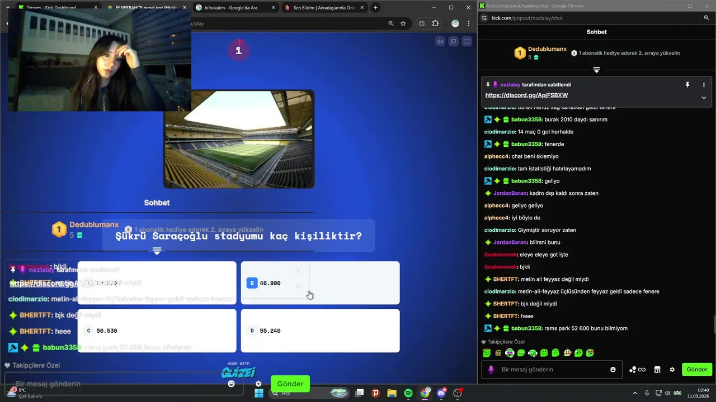Image resolution: width=716 pixels, height=402 pixels.
Task: Click the Windows taskbar search box
Action: point(310,393)
